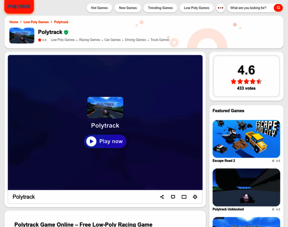Open the Low Poly Games menu item
288x227 pixels.
click(x=197, y=8)
